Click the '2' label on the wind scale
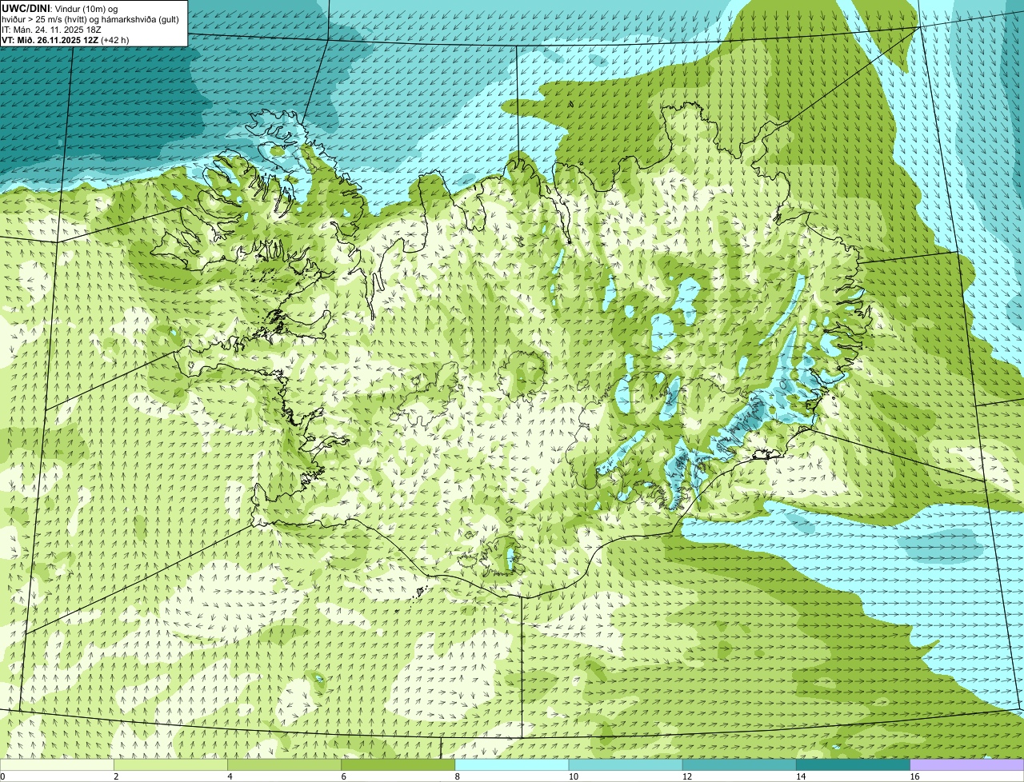This screenshot has height=782, width=1024. [x=116, y=776]
